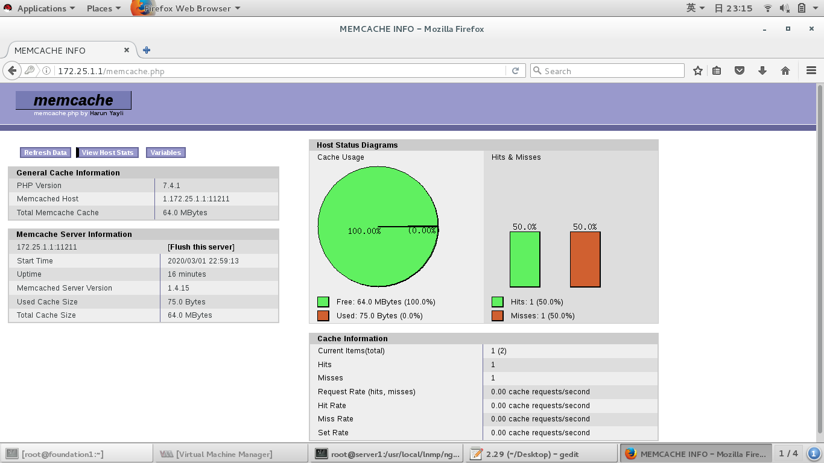This screenshot has width=824, height=463.
Task: Click the Set Rate row label
Action: [x=333, y=433]
